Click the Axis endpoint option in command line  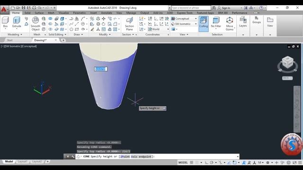[141, 156]
